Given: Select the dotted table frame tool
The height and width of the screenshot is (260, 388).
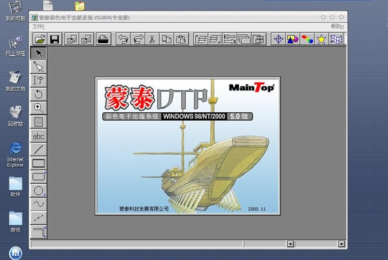Looking at the screenshot, I should 38,232.
